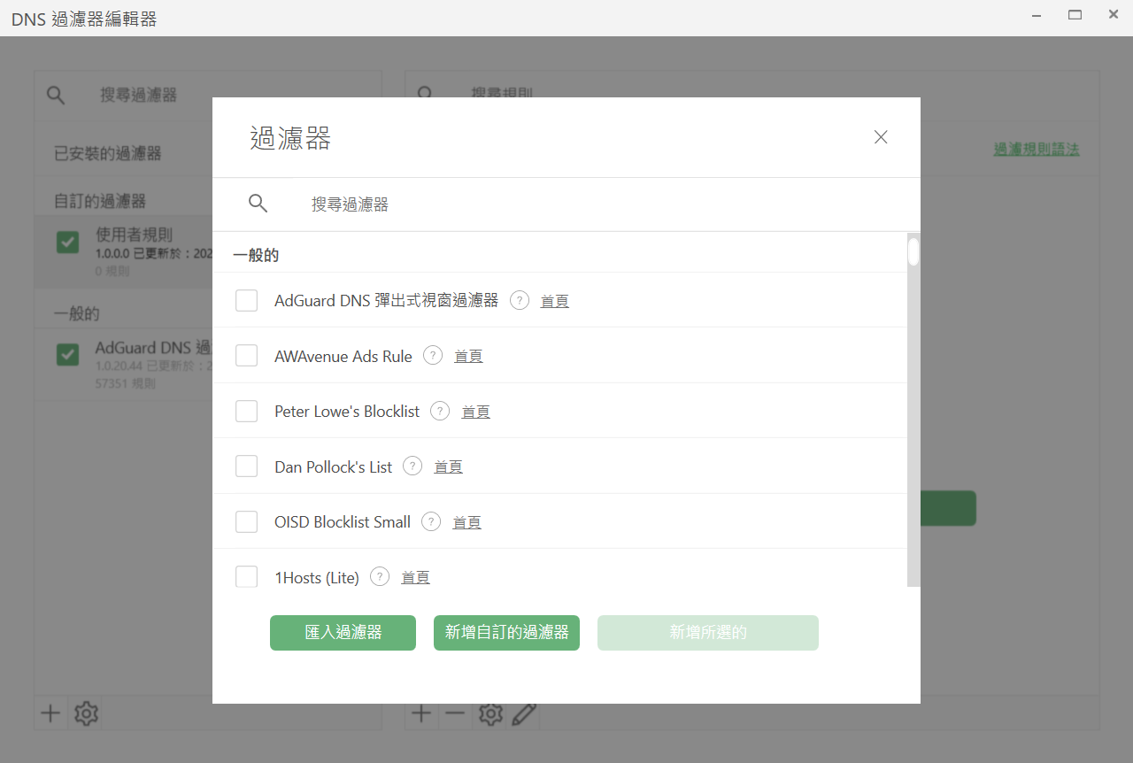The image size is (1133, 763).
Task: Click the plus icon under the installed filters panel
Action: [51, 713]
